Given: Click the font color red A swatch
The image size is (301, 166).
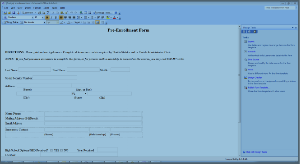Looking at the screenshot, I should [114, 18].
